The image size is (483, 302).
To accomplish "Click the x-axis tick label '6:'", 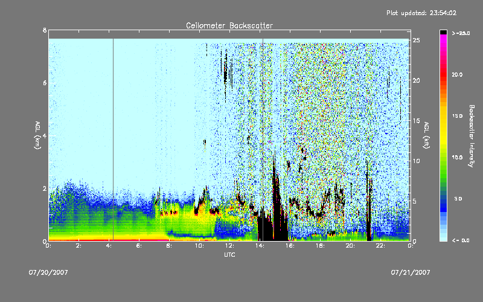I will tap(139, 246).
